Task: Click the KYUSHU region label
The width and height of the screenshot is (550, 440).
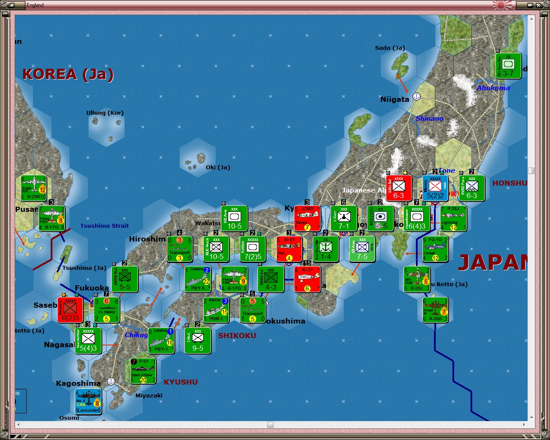Action: (x=180, y=382)
